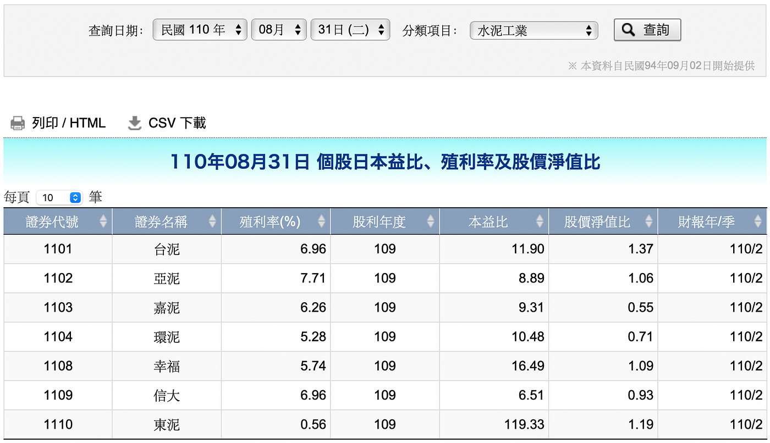The image size is (770, 443).
Task: Click P/E value 10.48 for 環泥
Action: (528, 336)
